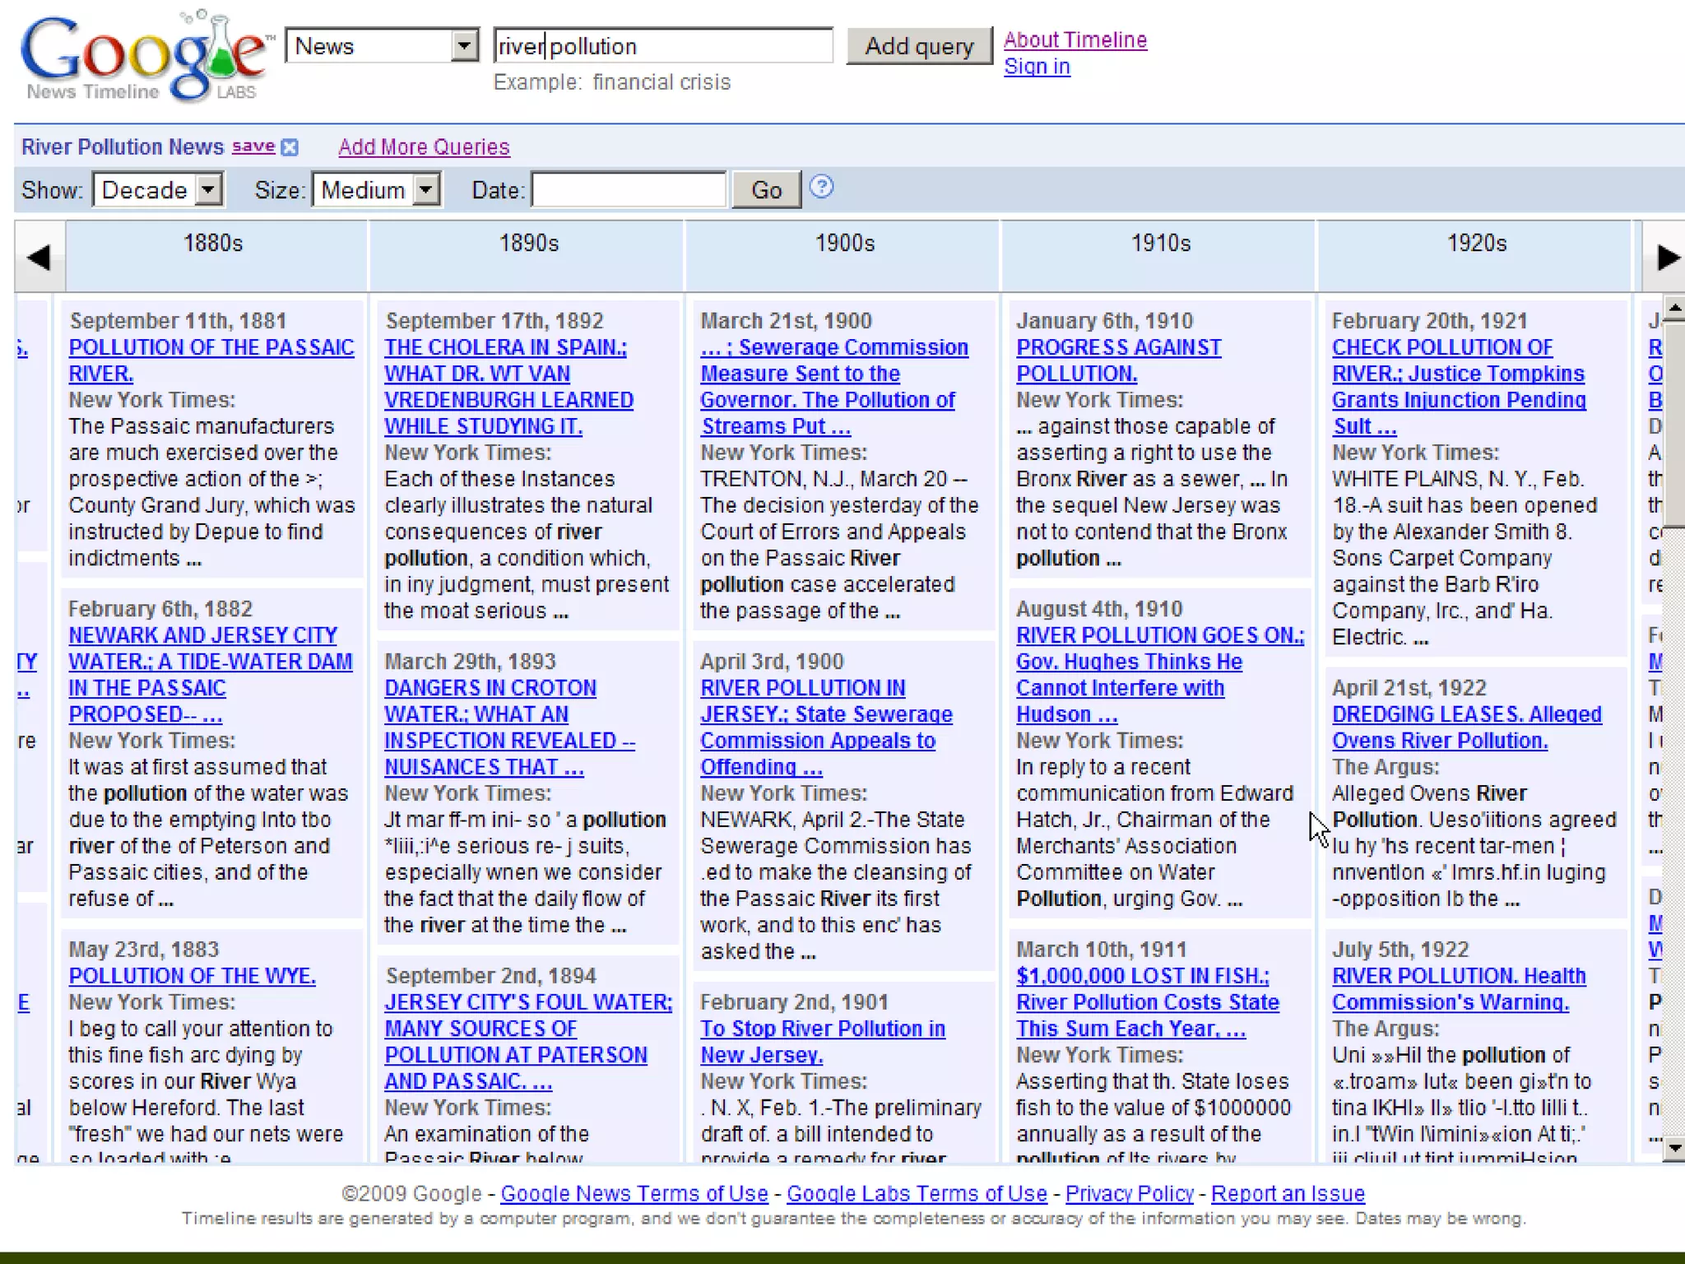Remove River Pollution News query with X icon
Image resolution: width=1685 pixels, height=1264 pixels.
290,147
